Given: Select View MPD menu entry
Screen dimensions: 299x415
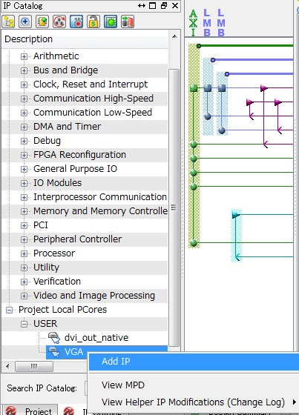Looking at the screenshot, I should pos(123,385).
